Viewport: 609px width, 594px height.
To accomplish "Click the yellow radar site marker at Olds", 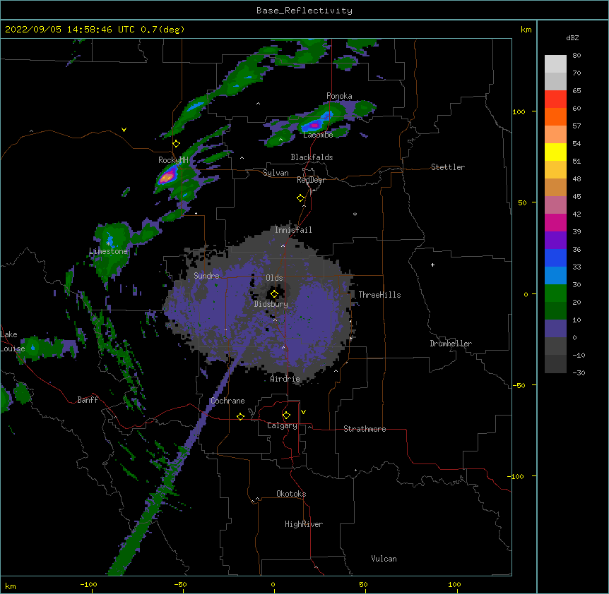I will (x=274, y=294).
